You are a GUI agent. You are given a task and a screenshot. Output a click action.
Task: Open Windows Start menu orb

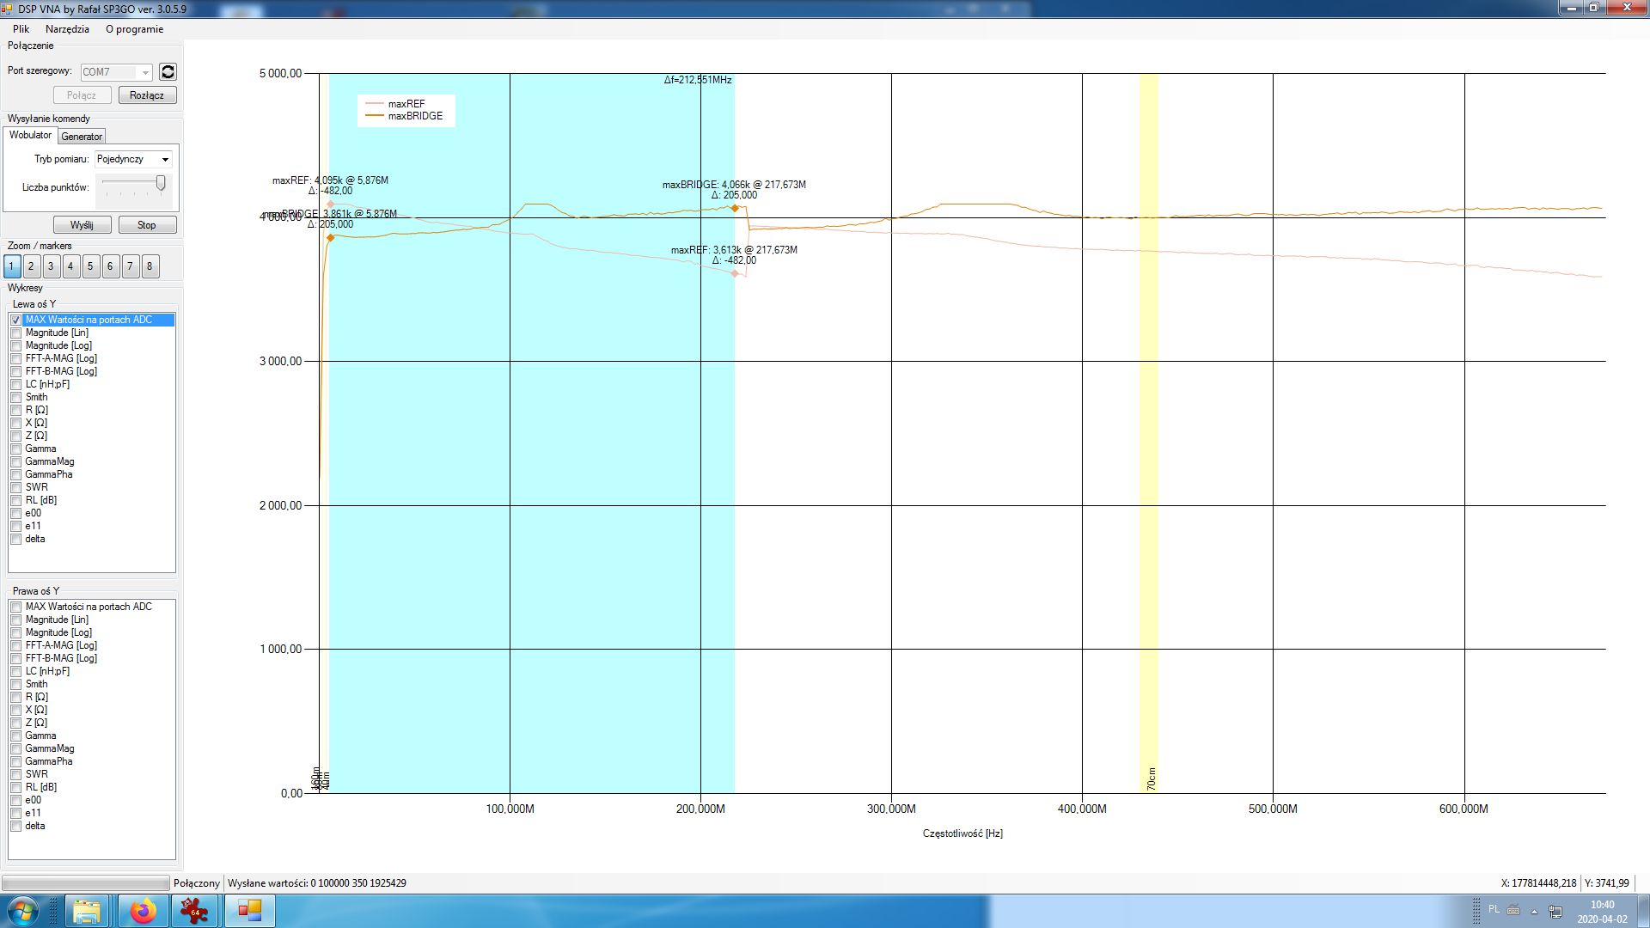tap(23, 911)
